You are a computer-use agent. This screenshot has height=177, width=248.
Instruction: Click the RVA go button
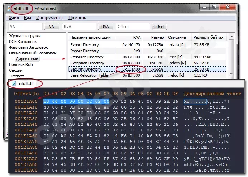click(x=105, y=27)
